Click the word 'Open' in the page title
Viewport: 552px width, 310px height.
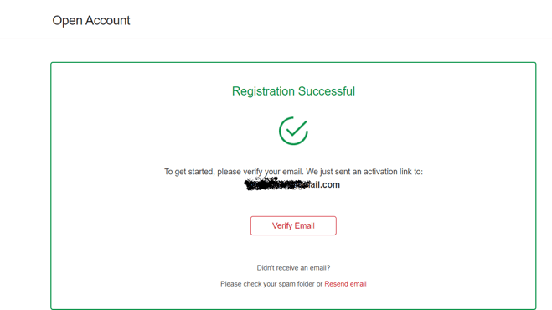tap(67, 21)
